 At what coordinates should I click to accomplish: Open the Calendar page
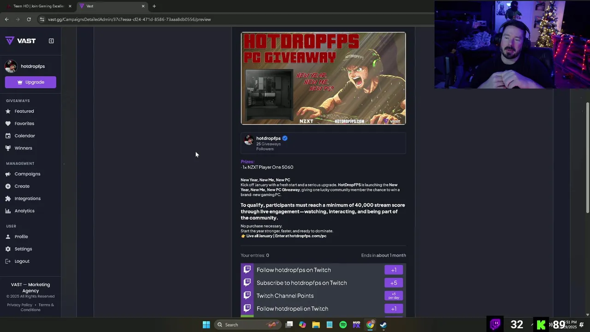(24, 136)
